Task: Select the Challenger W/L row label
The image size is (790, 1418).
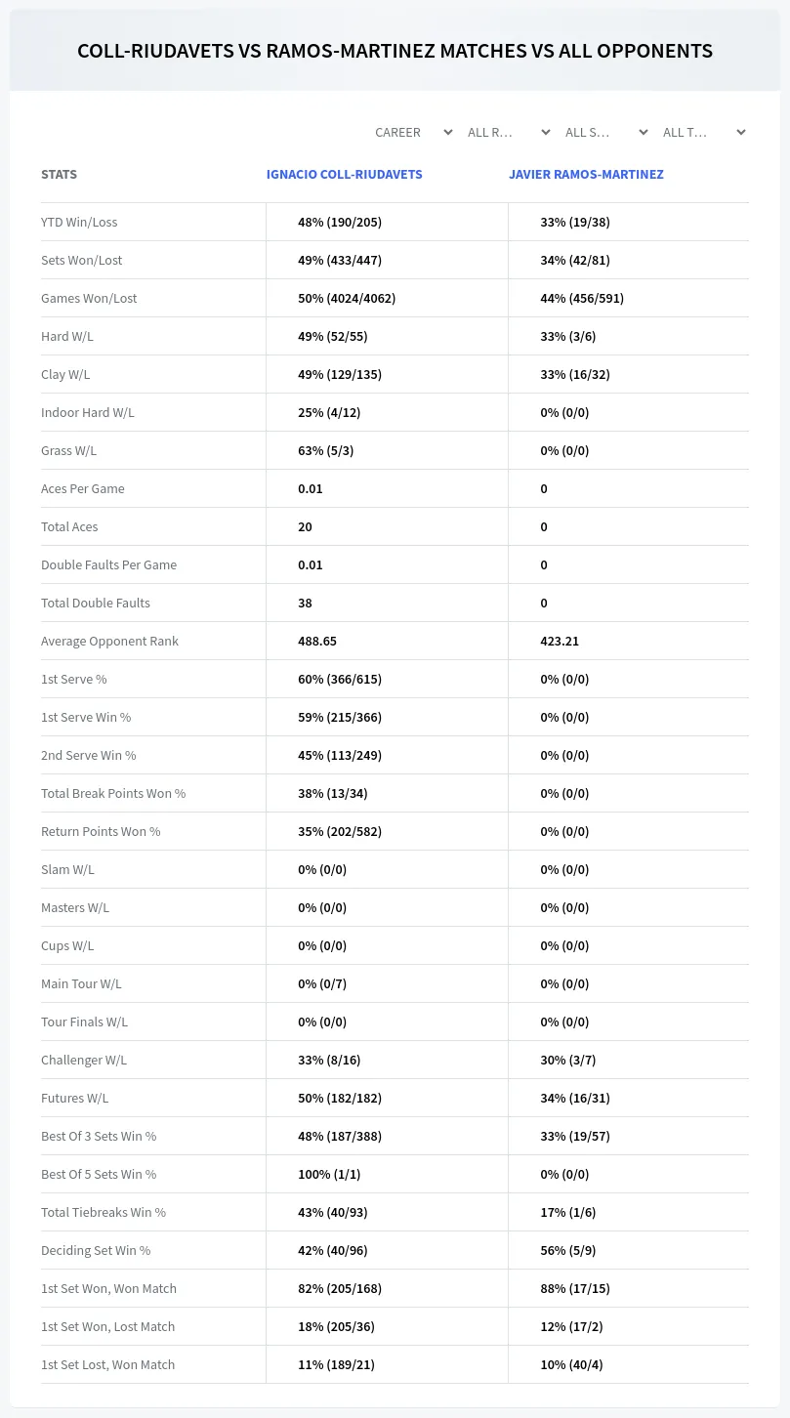Action: coord(84,1060)
